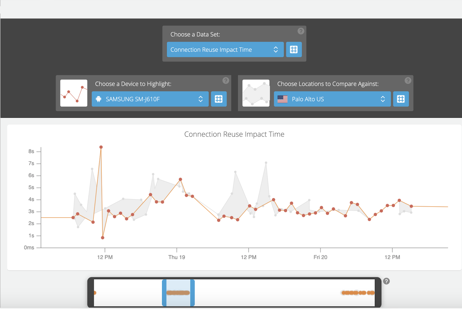The height and width of the screenshot is (309, 462).
Task: Click the red data point peak at Thu 19
Action: 180,179
